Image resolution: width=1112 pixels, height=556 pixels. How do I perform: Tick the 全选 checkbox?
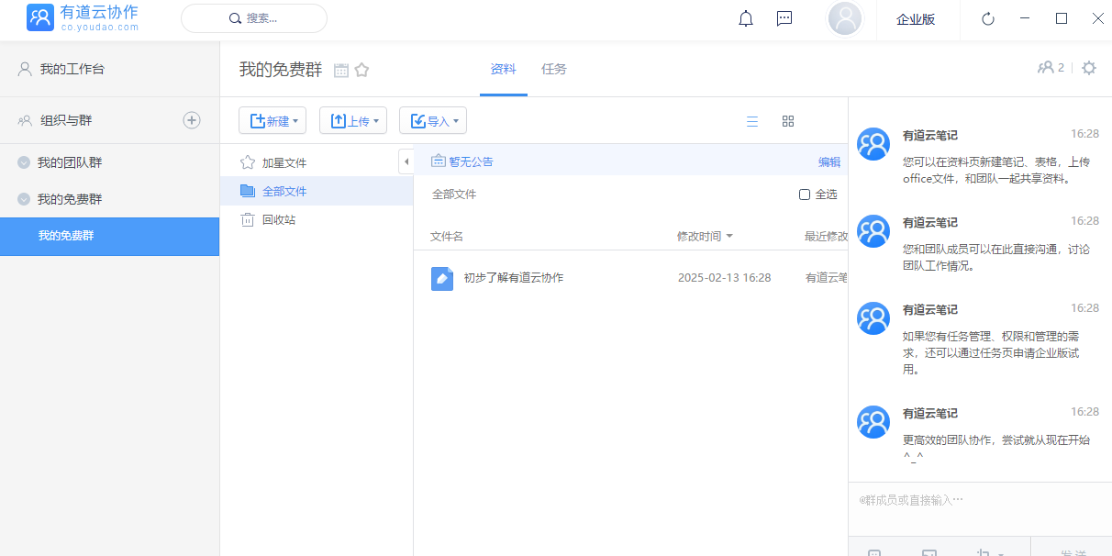point(805,195)
